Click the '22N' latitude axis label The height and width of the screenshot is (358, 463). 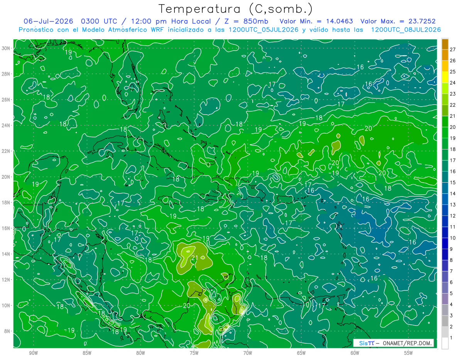(x=7, y=151)
